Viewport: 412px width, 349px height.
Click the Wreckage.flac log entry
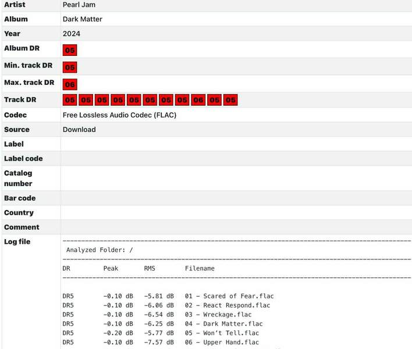[x=222, y=315]
